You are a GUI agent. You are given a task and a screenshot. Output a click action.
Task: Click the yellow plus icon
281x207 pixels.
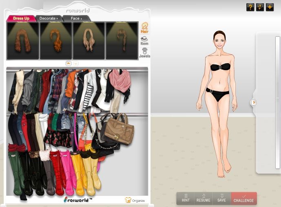coord(270,7)
